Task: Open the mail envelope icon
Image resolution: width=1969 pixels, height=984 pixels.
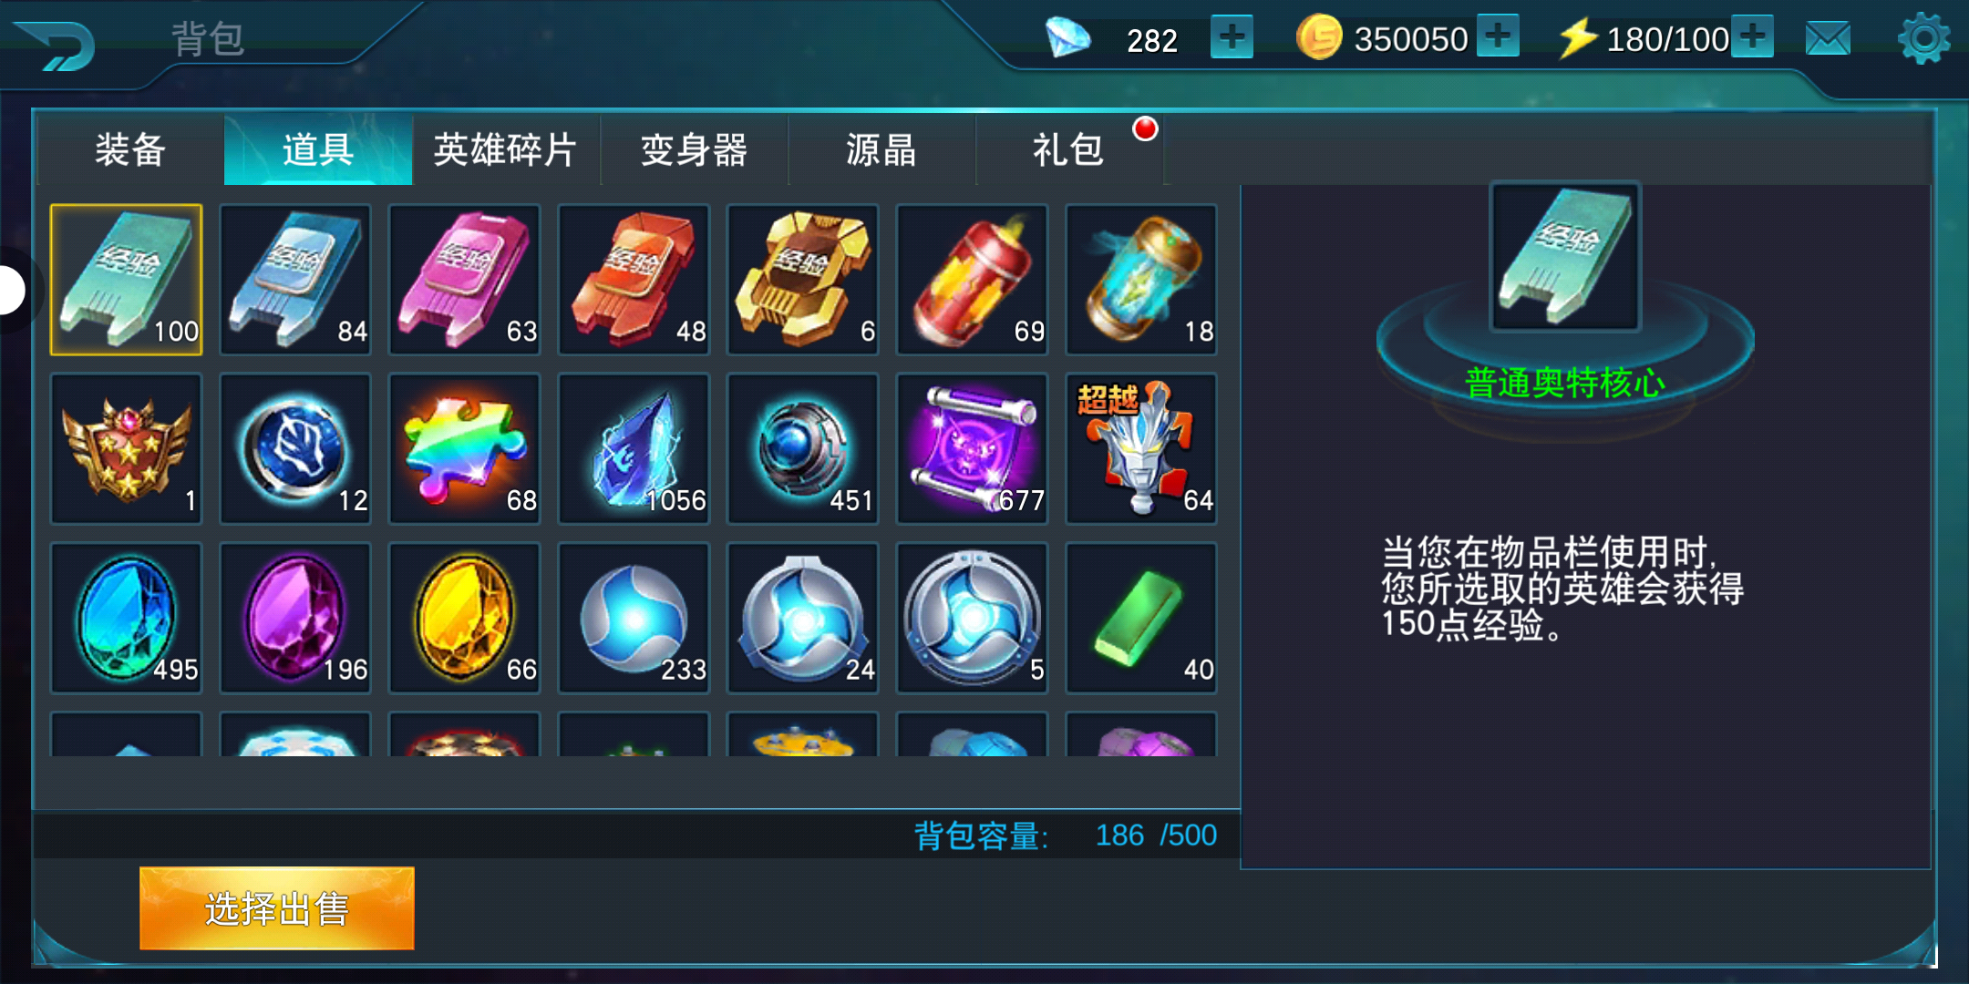Action: pyautogui.click(x=1828, y=39)
